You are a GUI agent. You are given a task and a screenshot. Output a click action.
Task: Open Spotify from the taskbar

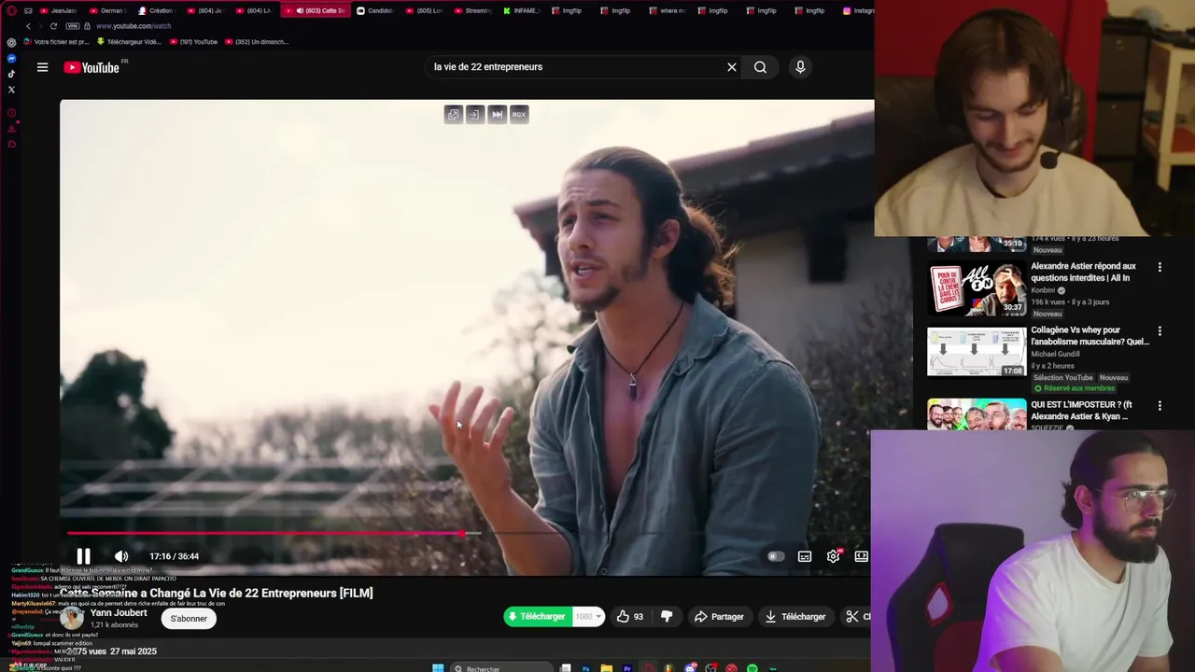click(x=752, y=668)
